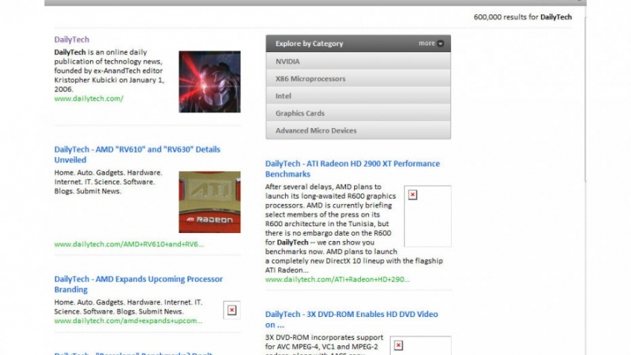Open the DailyTech main result title
Image resolution: width=631 pixels, height=355 pixels.
71,39
